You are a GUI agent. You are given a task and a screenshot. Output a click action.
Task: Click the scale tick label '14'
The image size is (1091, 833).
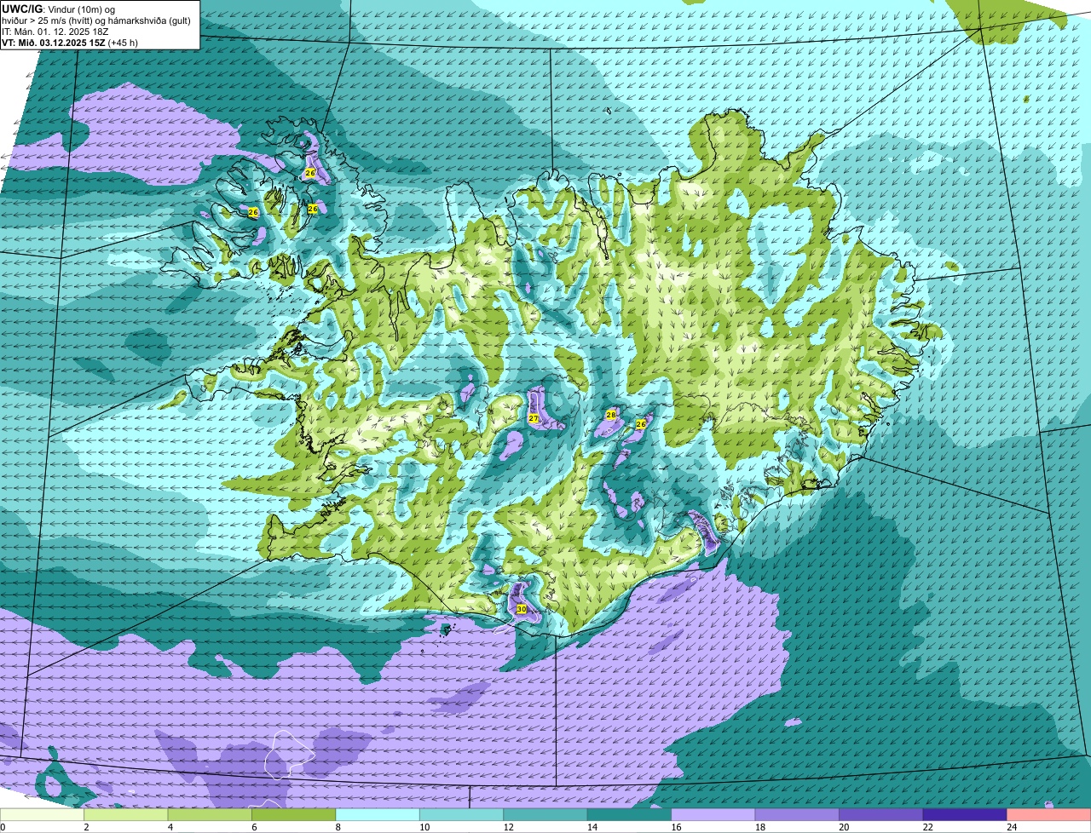(592, 827)
